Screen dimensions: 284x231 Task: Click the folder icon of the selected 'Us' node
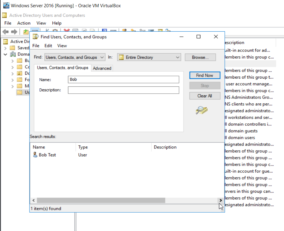pos(20,92)
